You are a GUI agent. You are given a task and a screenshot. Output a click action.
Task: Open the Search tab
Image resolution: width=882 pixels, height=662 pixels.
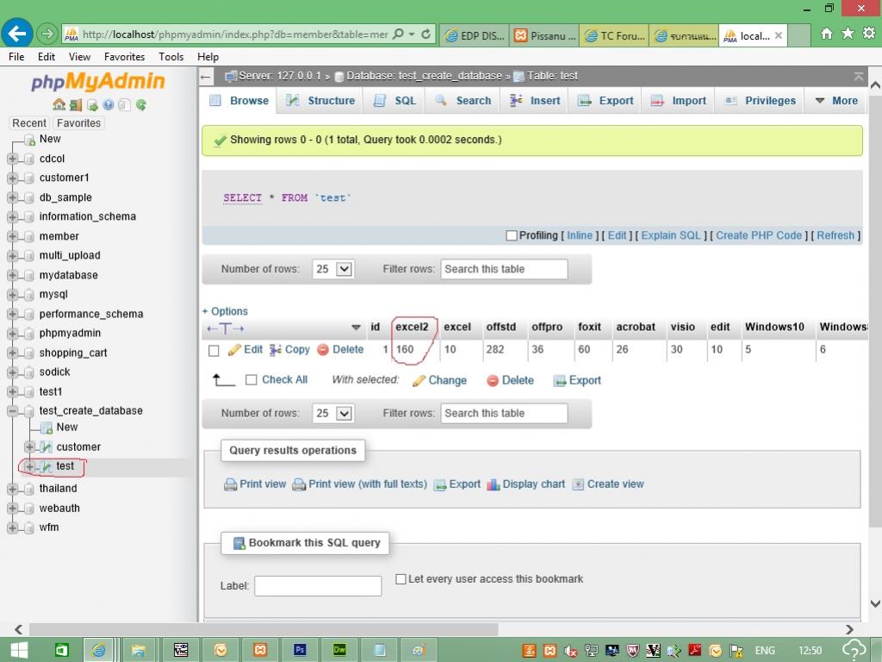463,101
